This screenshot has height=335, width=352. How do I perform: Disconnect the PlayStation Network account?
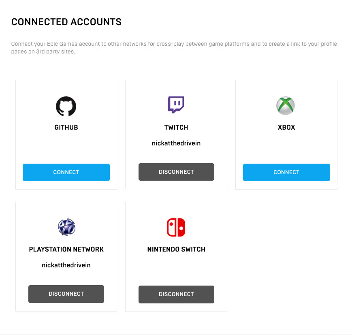[x=66, y=294]
